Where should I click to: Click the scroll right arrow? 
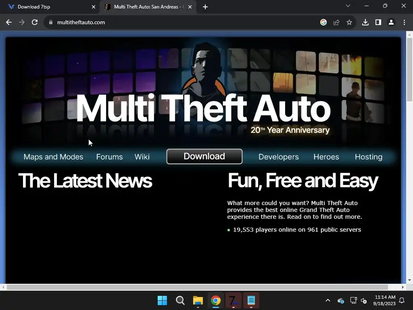tap(403, 287)
